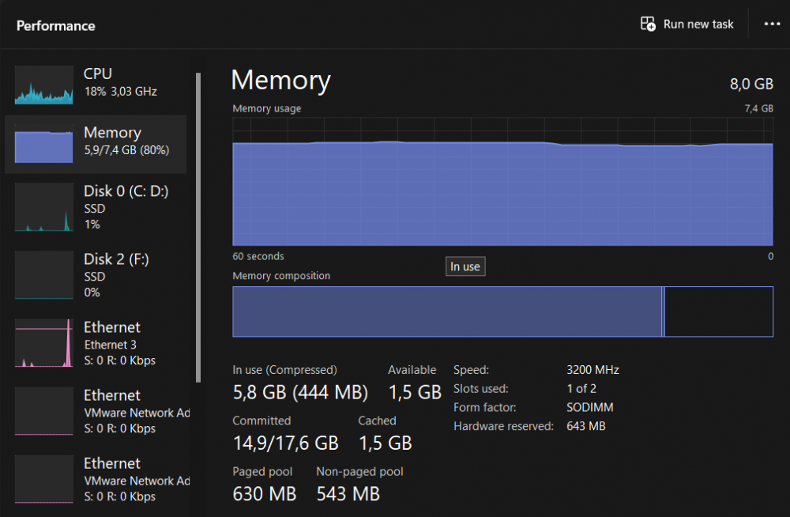Click the Ethernet 3 mini graph thumbnail

click(x=43, y=343)
